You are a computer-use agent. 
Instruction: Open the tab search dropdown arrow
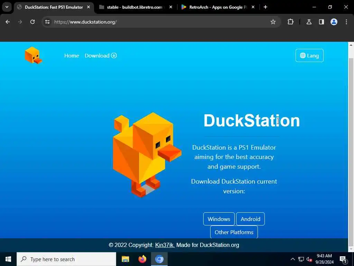coord(7,7)
